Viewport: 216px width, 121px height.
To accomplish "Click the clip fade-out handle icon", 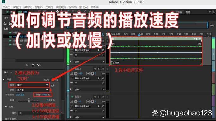I will tap(199, 44).
